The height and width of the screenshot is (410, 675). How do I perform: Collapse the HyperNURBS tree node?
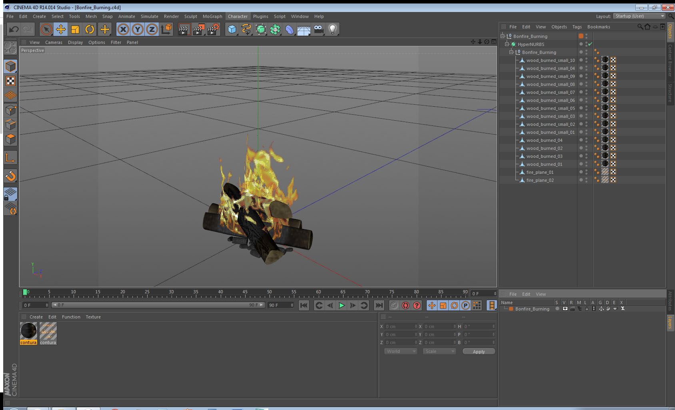[x=507, y=44]
